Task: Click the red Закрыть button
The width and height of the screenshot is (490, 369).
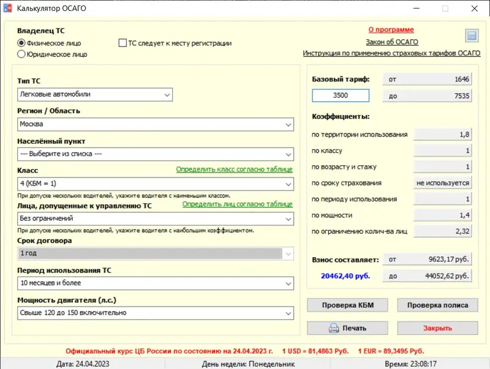Action: [x=437, y=328]
